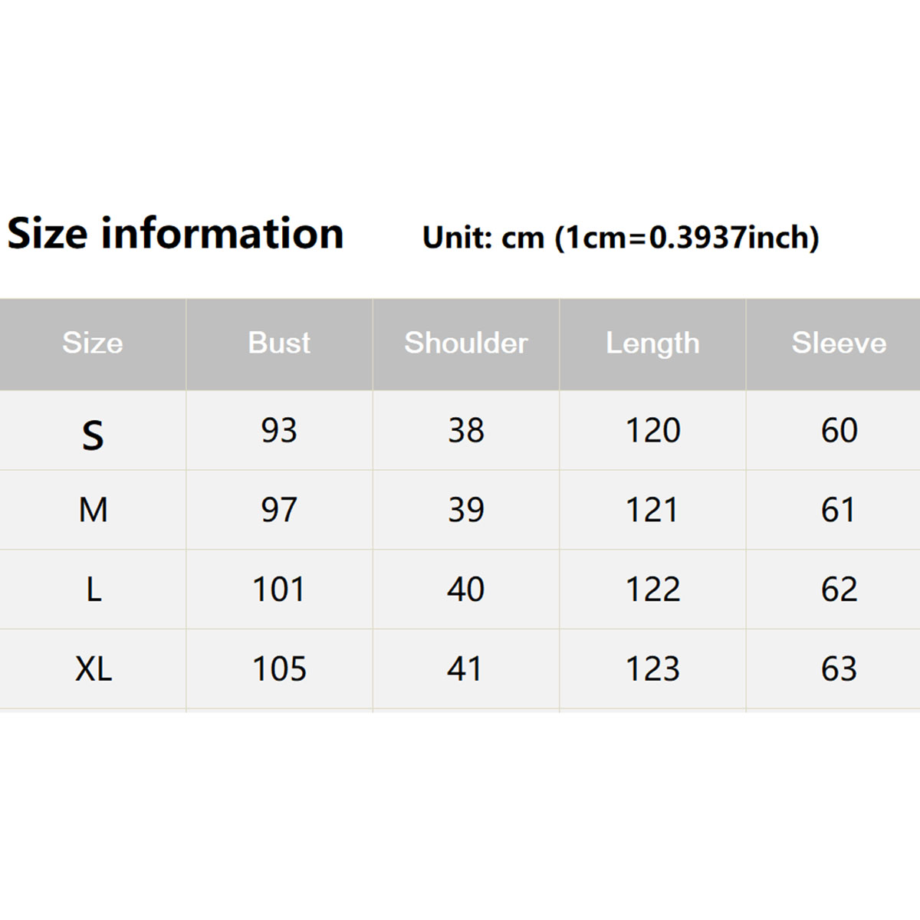This screenshot has height=920, width=920.
Task: Select shoulder value 39 in M row
Action: point(466,510)
